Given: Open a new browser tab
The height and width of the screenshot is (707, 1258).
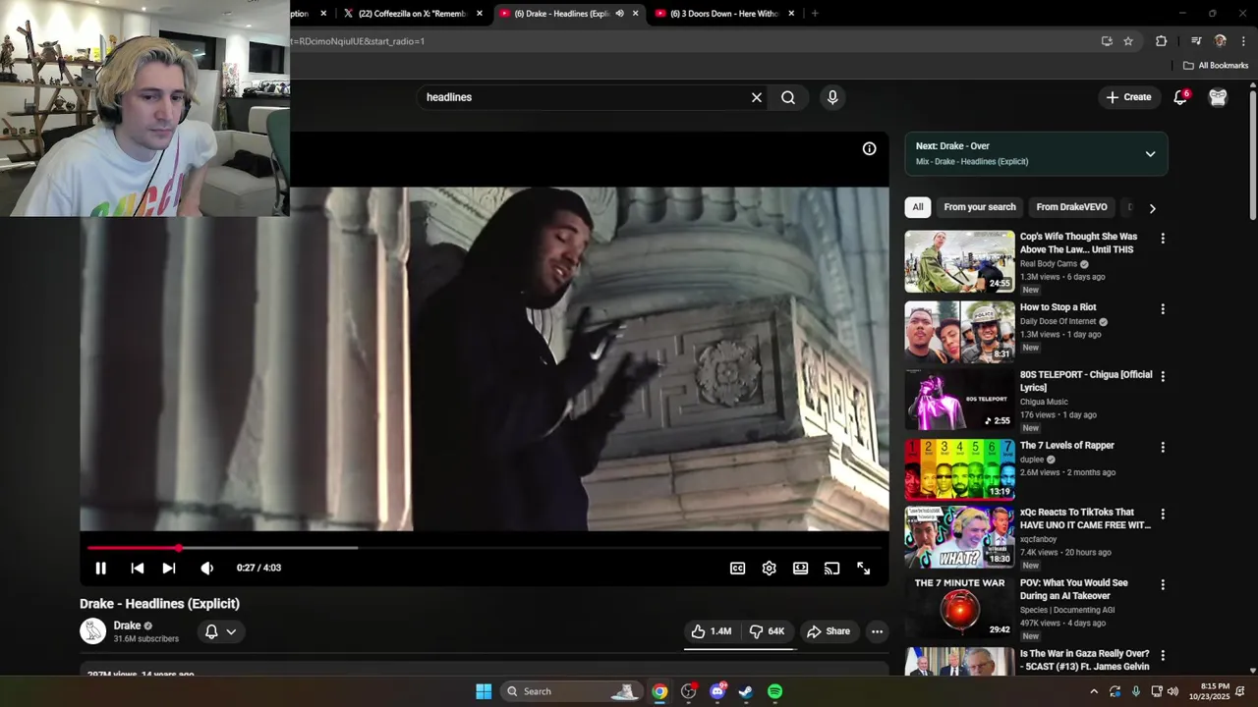Looking at the screenshot, I should [815, 14].
